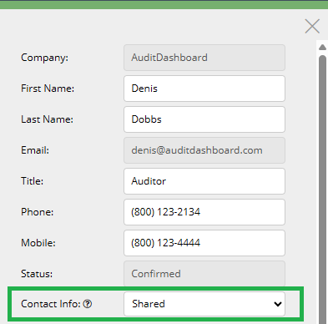Close the contact details dialog
The image size is (328, 324).
[312, 26]
